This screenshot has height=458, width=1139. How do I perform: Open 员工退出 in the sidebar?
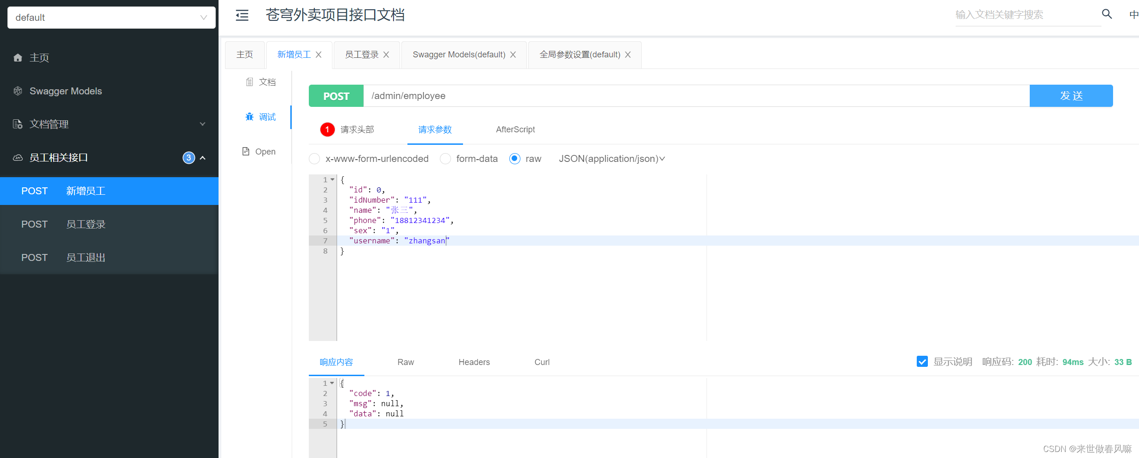(x=109, y=257)
